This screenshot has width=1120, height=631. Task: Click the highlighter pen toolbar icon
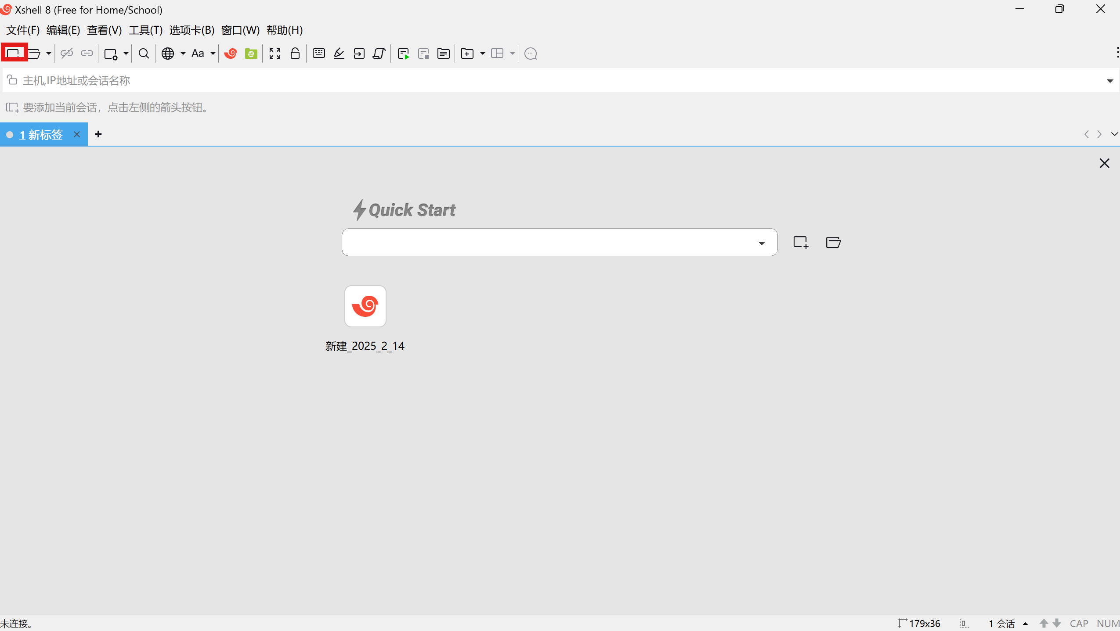(x=339, y=54)
